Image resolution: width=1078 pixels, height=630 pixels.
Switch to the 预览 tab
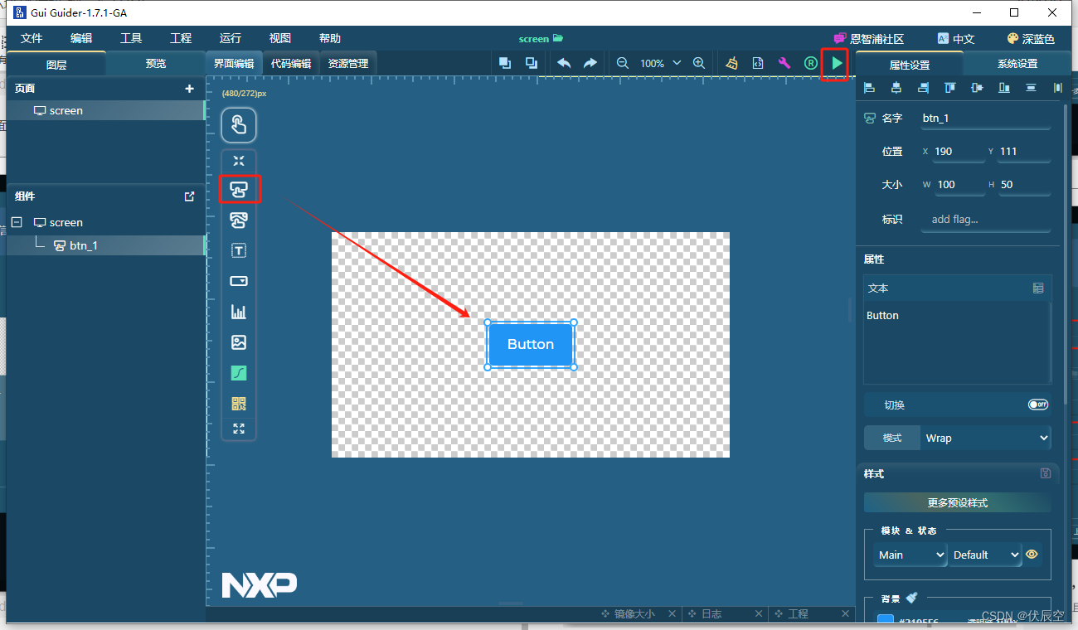point(156,64)
